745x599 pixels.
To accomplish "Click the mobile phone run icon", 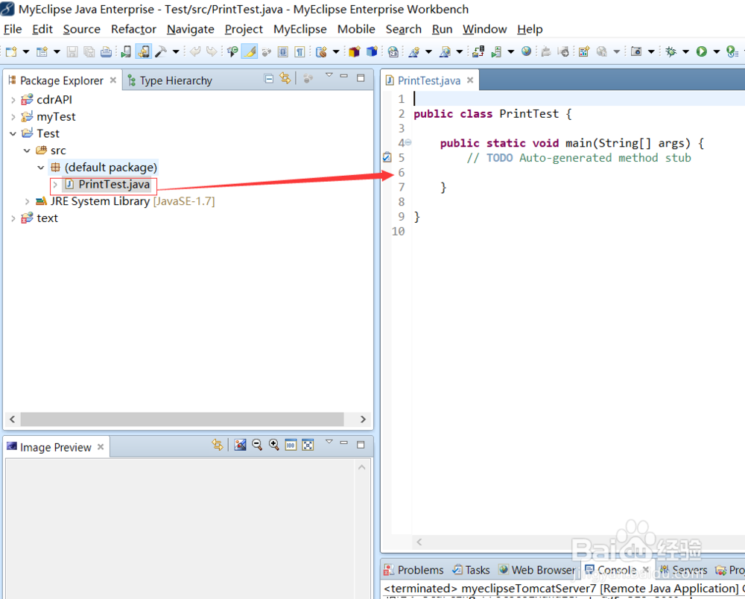I will coord(126,51).
